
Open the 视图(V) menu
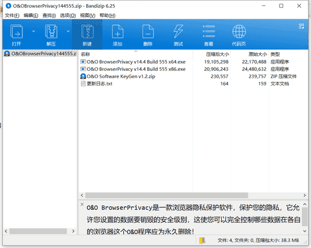87,15
